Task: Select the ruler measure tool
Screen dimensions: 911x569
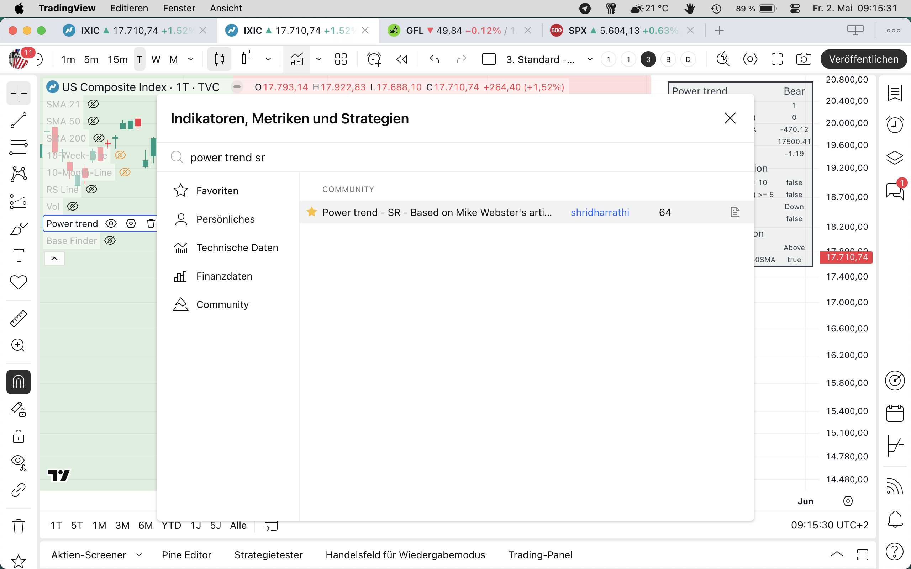Action: pos(18,319)
